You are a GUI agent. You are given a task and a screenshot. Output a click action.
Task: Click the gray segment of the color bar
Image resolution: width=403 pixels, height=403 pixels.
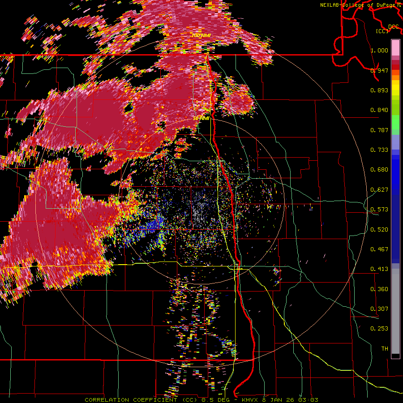point(395,311)
